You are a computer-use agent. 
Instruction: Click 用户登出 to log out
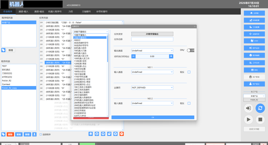point(254,84)
